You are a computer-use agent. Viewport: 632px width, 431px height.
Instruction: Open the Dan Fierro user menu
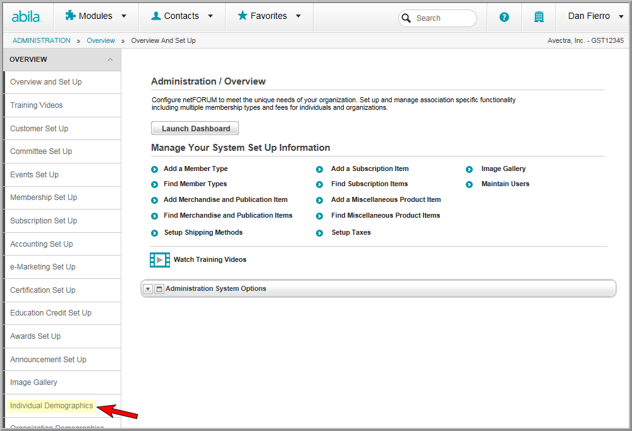[x=593, y=16]
